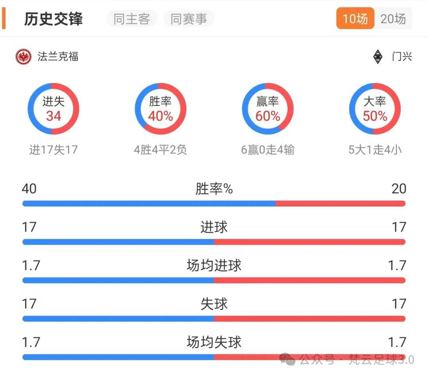Image resolution: width=428 pixels, height=377 pixels.
Task: Switch to the 20场 record view
Action: (394, 18)
